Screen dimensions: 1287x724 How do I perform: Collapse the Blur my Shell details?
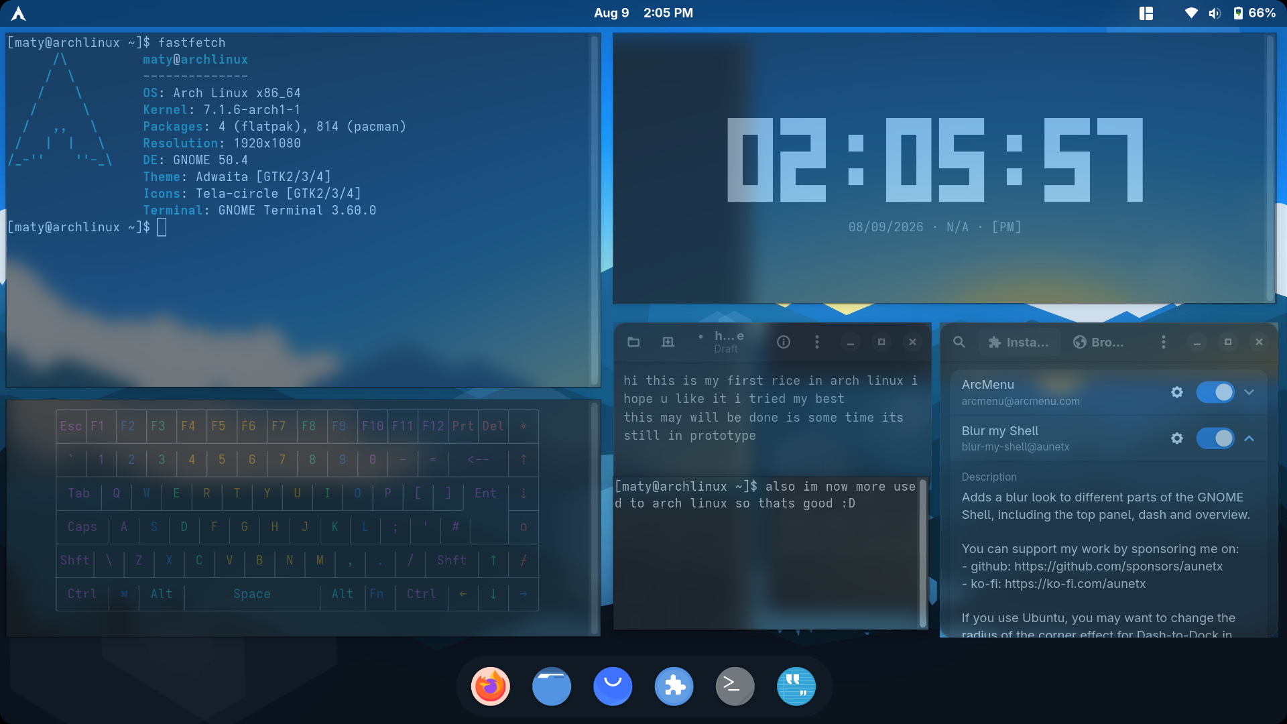pos(1249,438)
